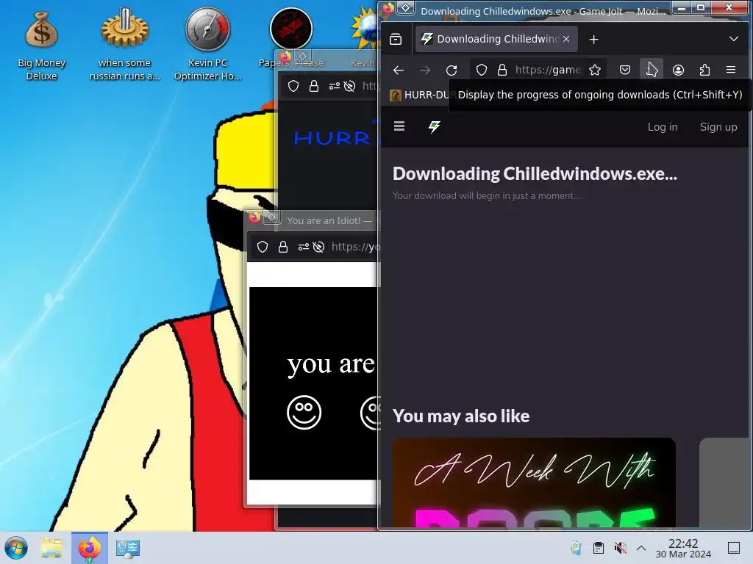
Task: Click show desktop button in taskbar
Action: 733,548
